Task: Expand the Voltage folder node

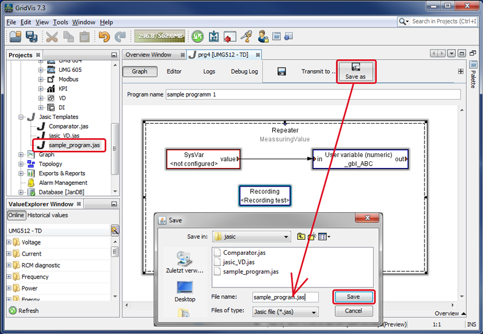Action: pyautogui.click(x=9, y=242)
